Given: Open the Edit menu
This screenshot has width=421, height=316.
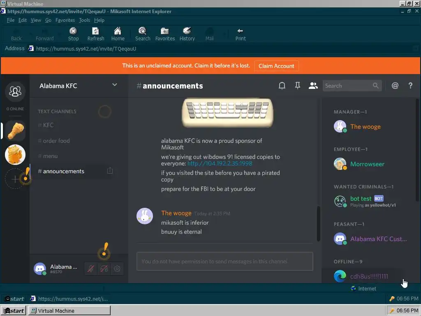Looking at the screenshot, I should [x=22, y=20].
